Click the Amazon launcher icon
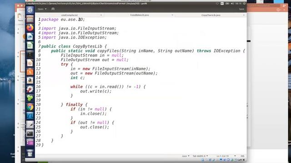Screen dimensions: 291x163 [x=30, y=81]
